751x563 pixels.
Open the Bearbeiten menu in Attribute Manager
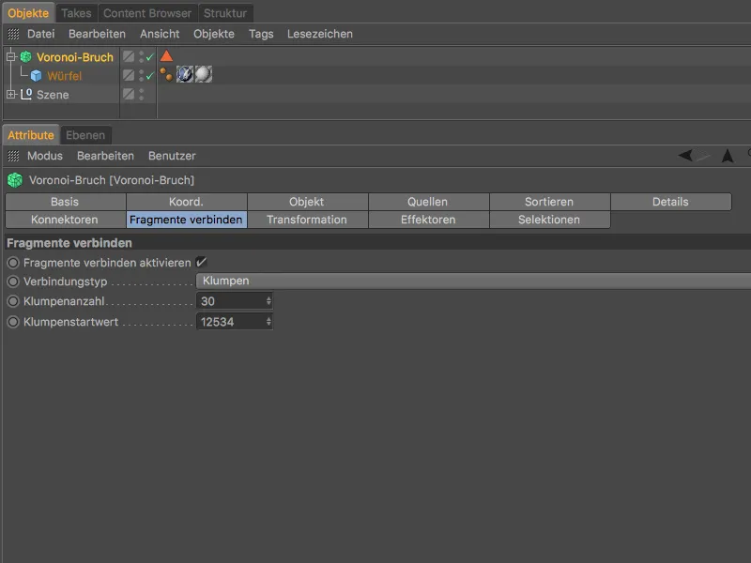[105, 156]
